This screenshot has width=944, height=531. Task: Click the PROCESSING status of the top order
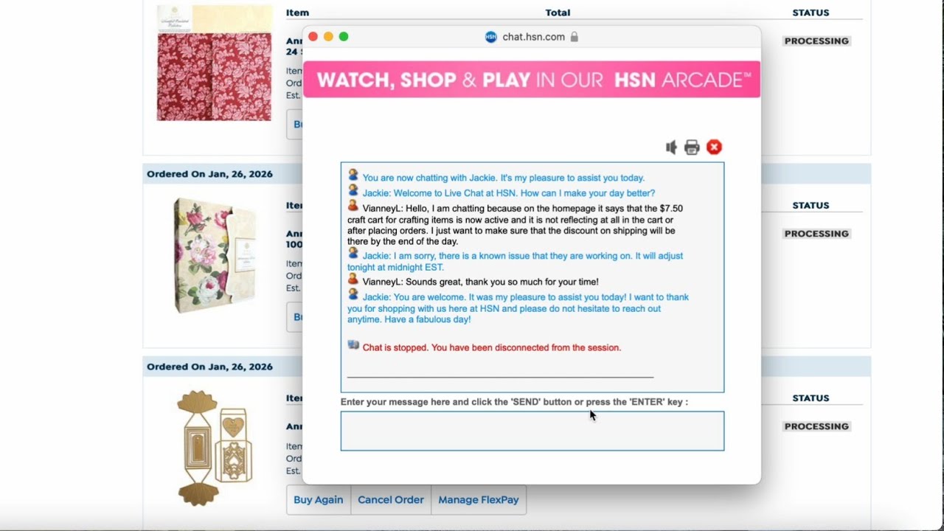coord(816,41)
